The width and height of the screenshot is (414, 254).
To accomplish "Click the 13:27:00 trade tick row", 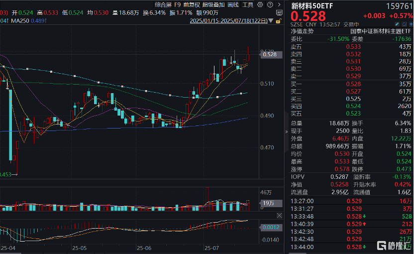I will [351, 201].
